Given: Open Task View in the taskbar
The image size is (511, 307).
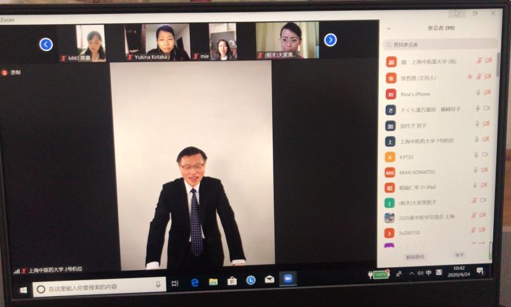Looking at the screenshot, I should 175,283.
